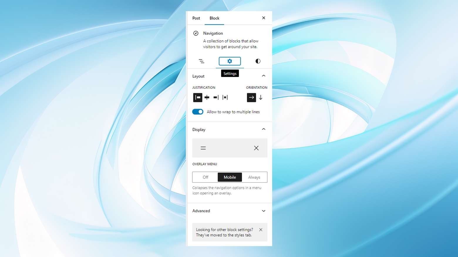Viewport: 458px width, 257px height.
Task: Select space-between justification
Action: pyautogui.click(x=225, y=97)
